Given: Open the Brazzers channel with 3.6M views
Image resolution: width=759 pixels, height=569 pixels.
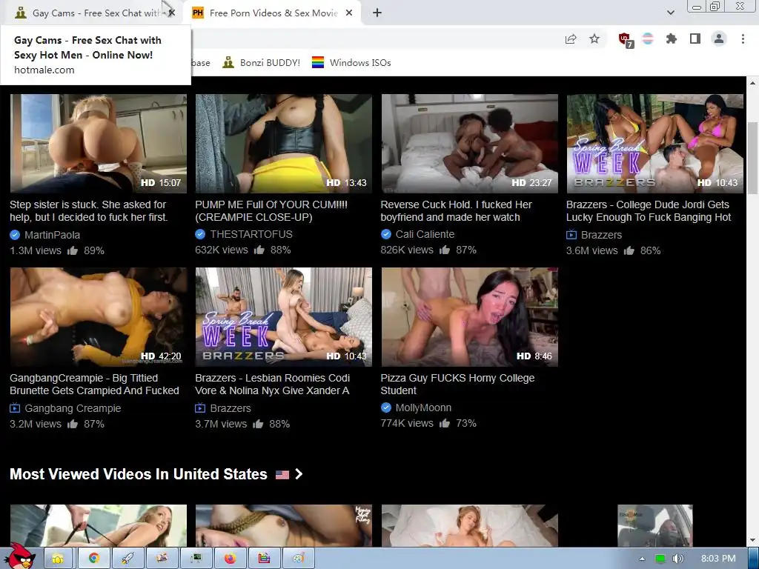Looking at the screenshot, I should 601,235.
